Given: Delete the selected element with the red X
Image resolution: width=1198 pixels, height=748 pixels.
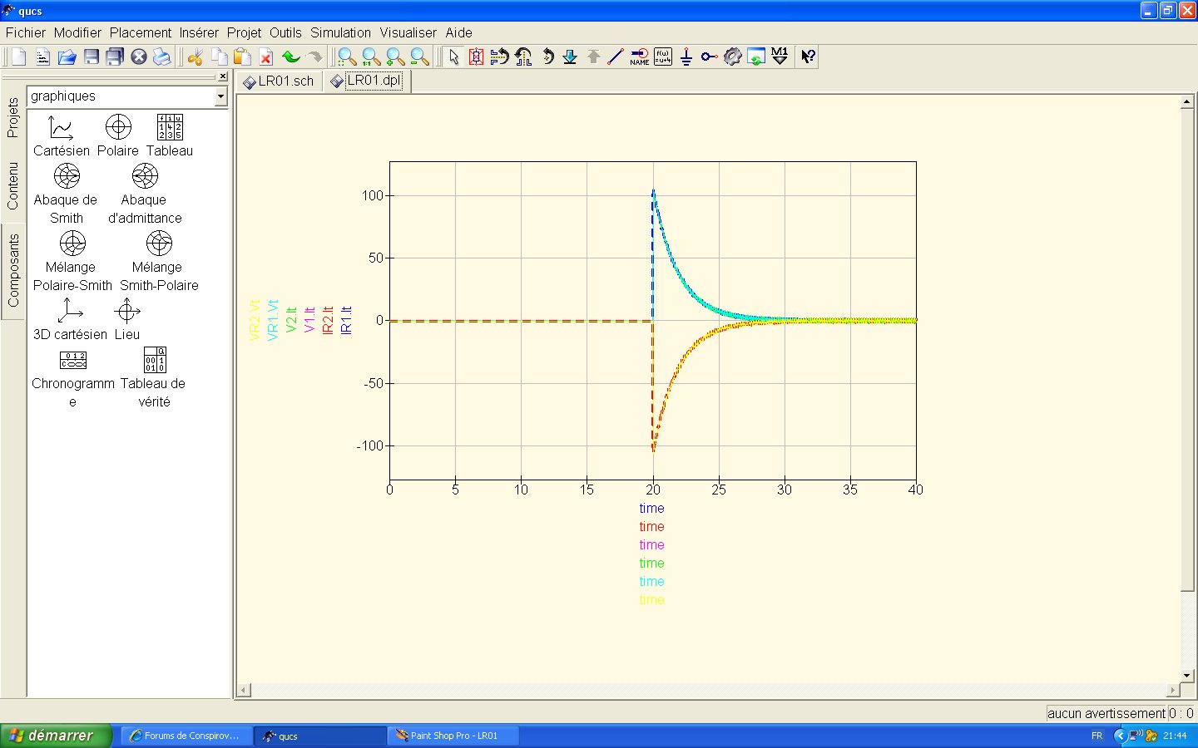Looking at the screenshot, I should pyautogui.click(x=266, y=57).
